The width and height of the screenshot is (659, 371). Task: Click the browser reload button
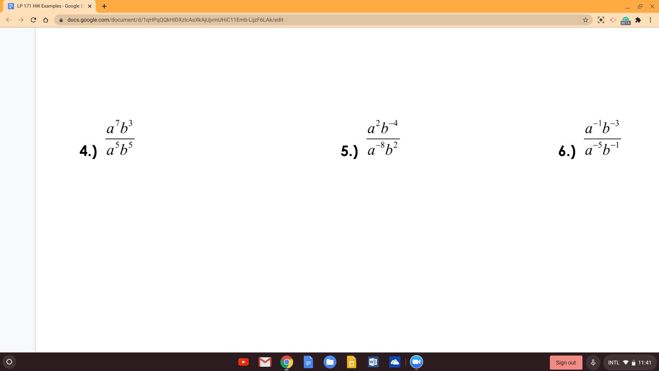(x=33, y=20)
